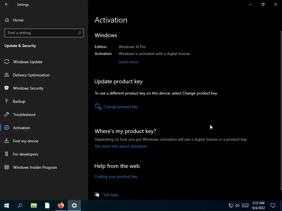
Task: Select the Windows Insider Program entry
Action: pos(44,167)
